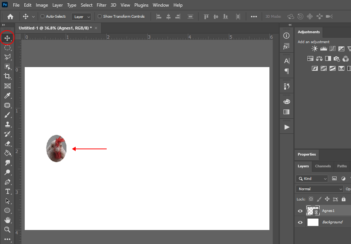Switch to the Channels tab

(323, 166)
